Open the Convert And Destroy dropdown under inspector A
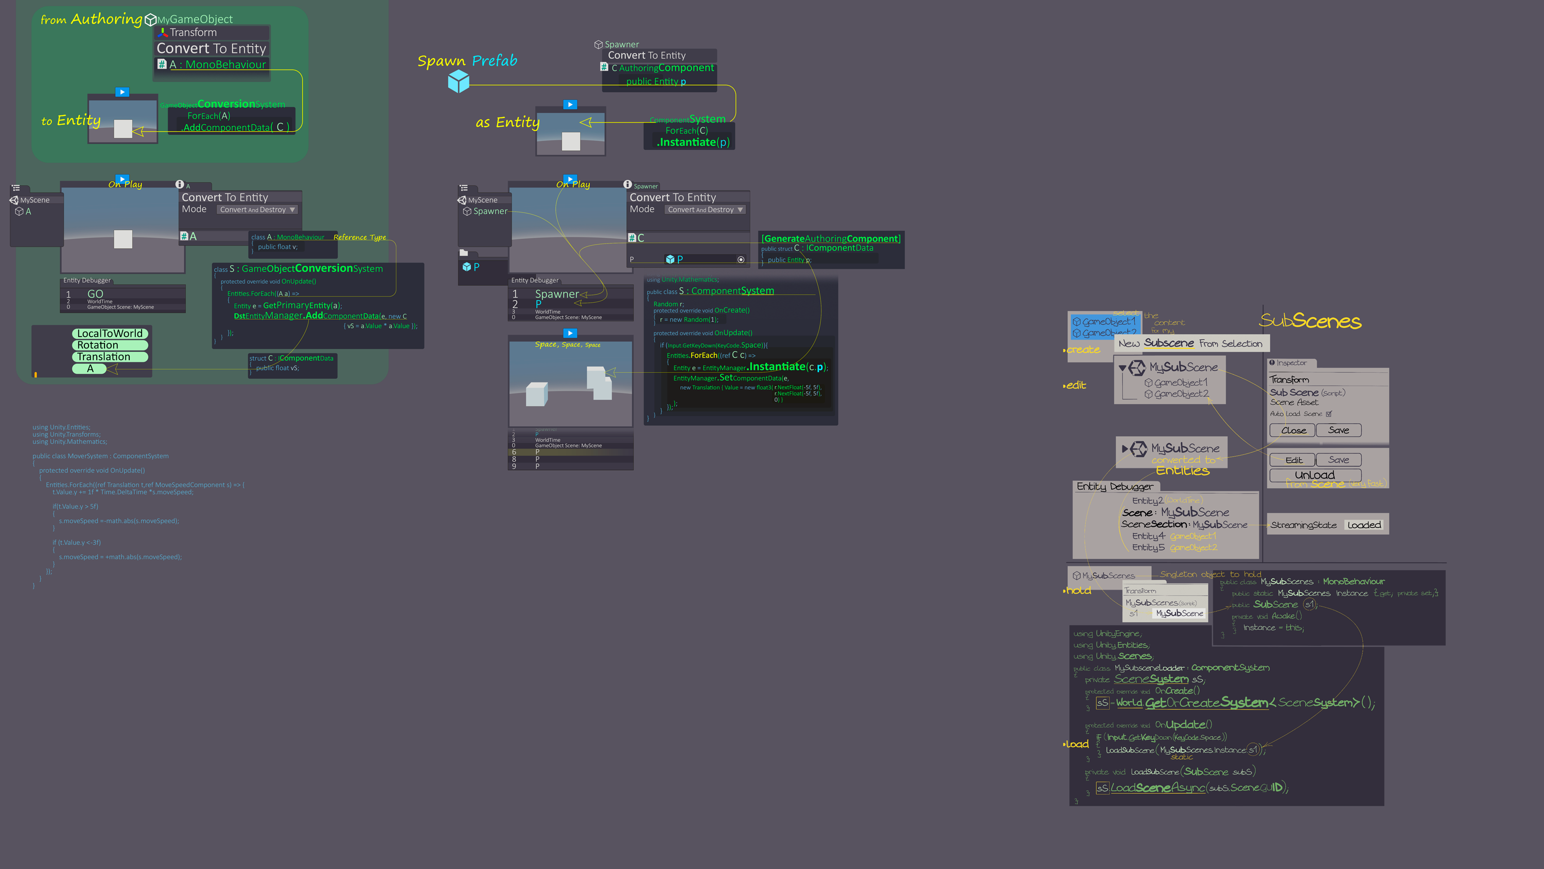The width and height of the screenshot is (1544, 869). [257, 210]
